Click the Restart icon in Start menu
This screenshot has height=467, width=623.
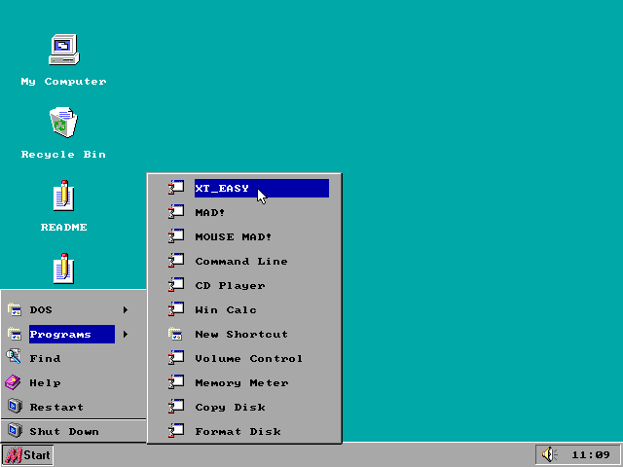click(15, 407)
